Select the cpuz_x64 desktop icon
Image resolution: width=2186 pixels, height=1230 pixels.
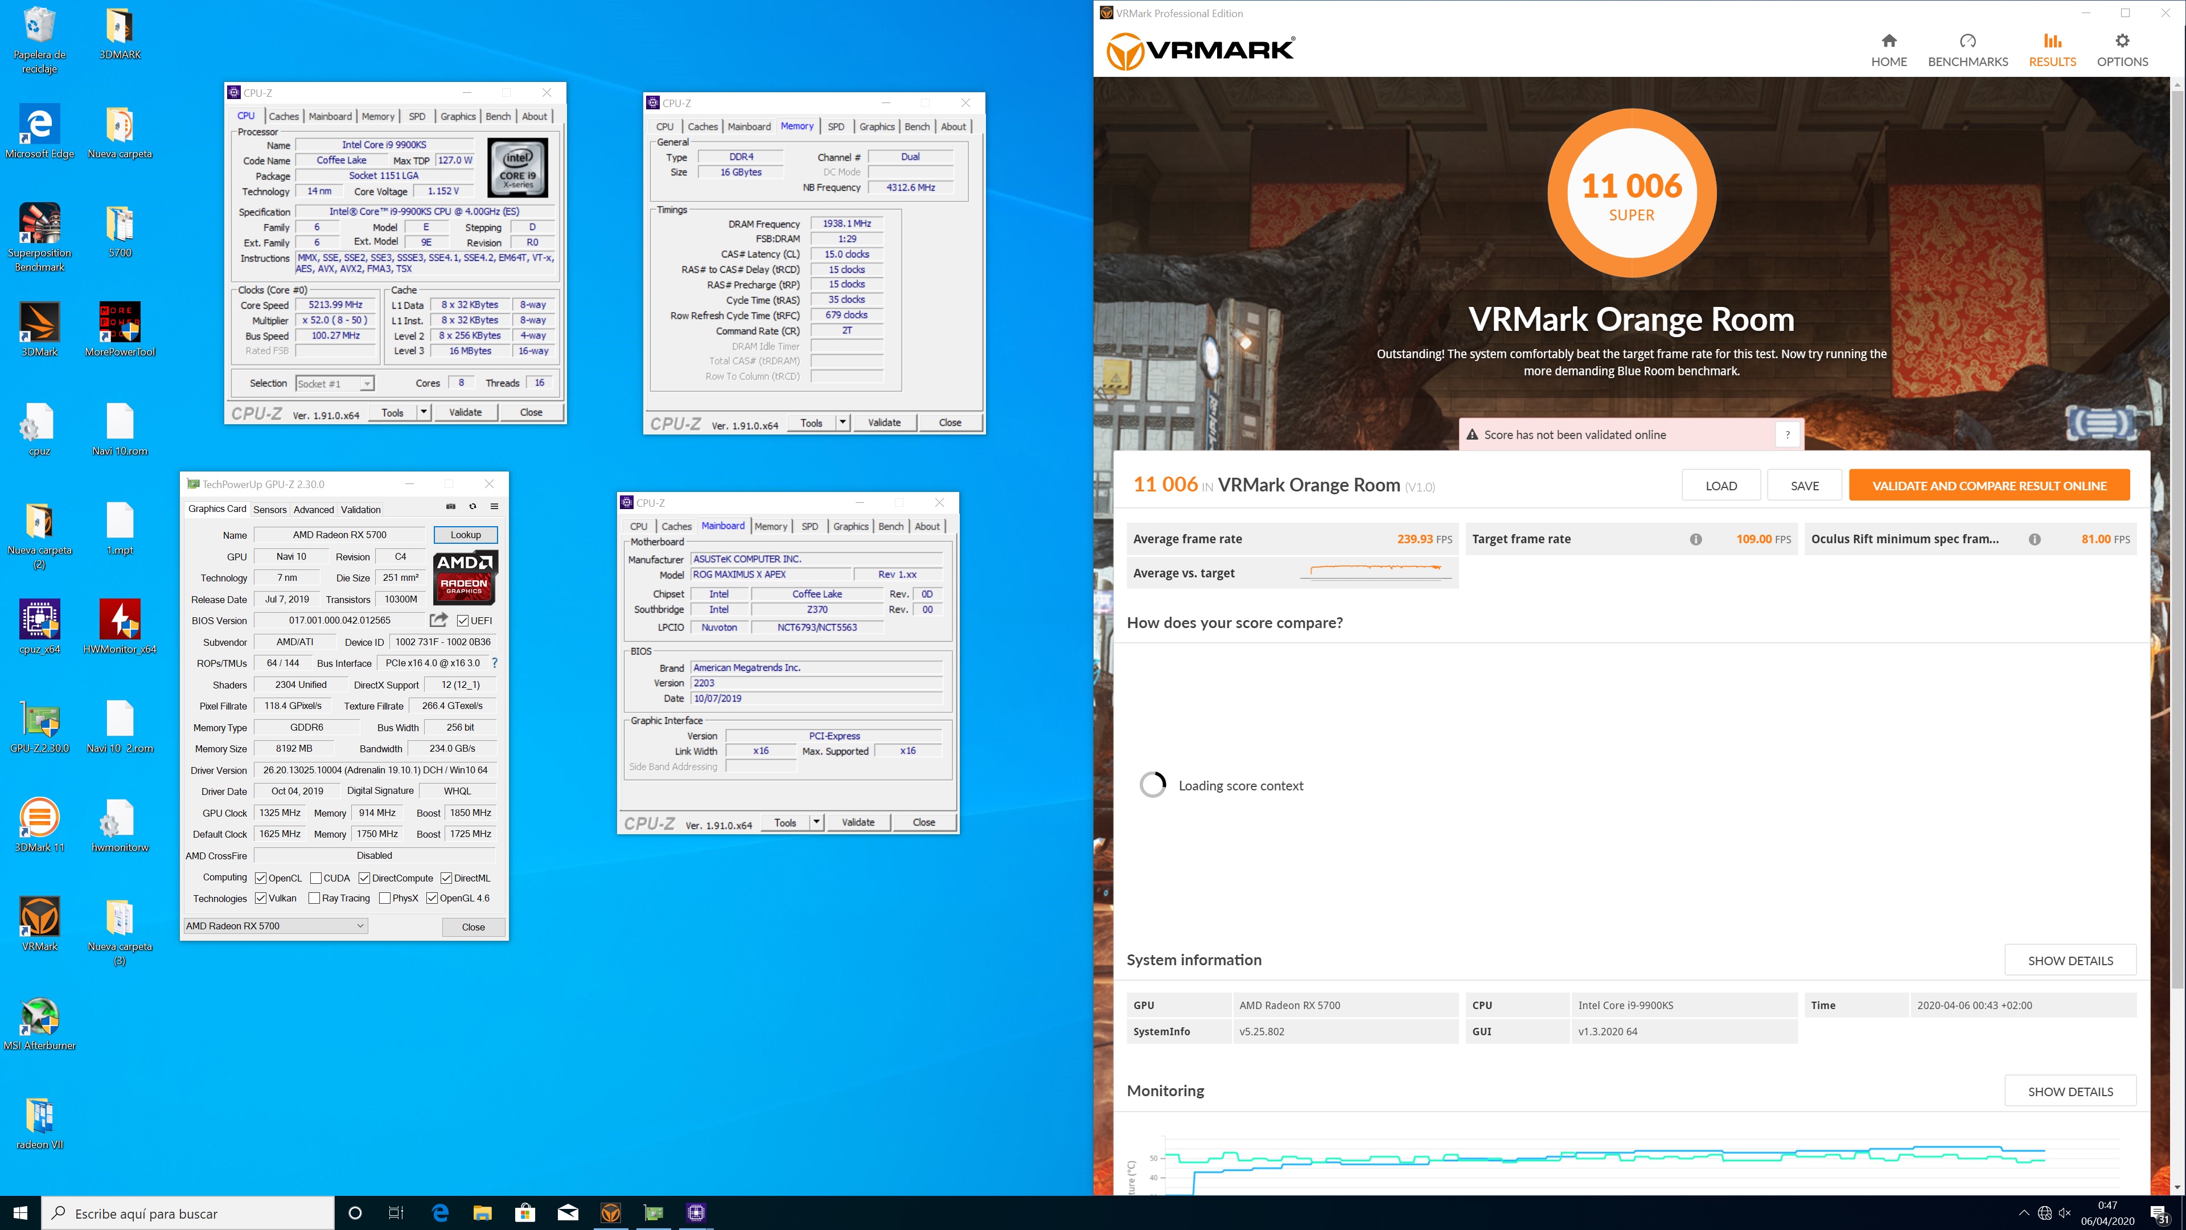point(40,626)
